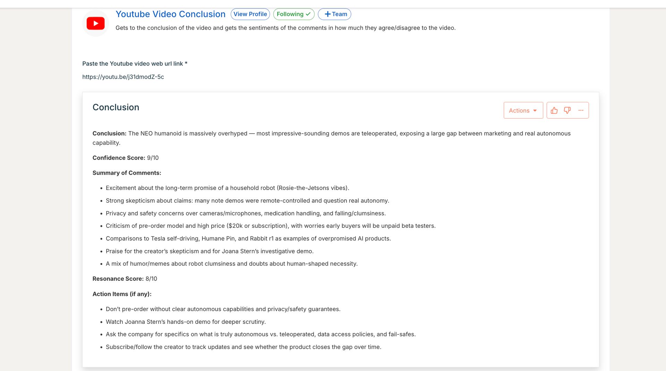Click the Summary of Comments heading
The width and height of the screenshot is (666, 371).
127,173
